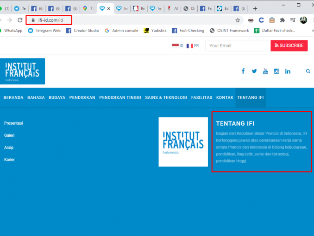Image resolution: width=314 pixels, height=236 pixels.
Task: Open the LinkedIn social icon
Action: (x=288, y=71)
